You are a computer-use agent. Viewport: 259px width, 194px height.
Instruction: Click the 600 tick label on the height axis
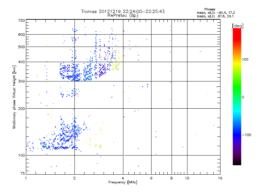(x=21, y=35)
